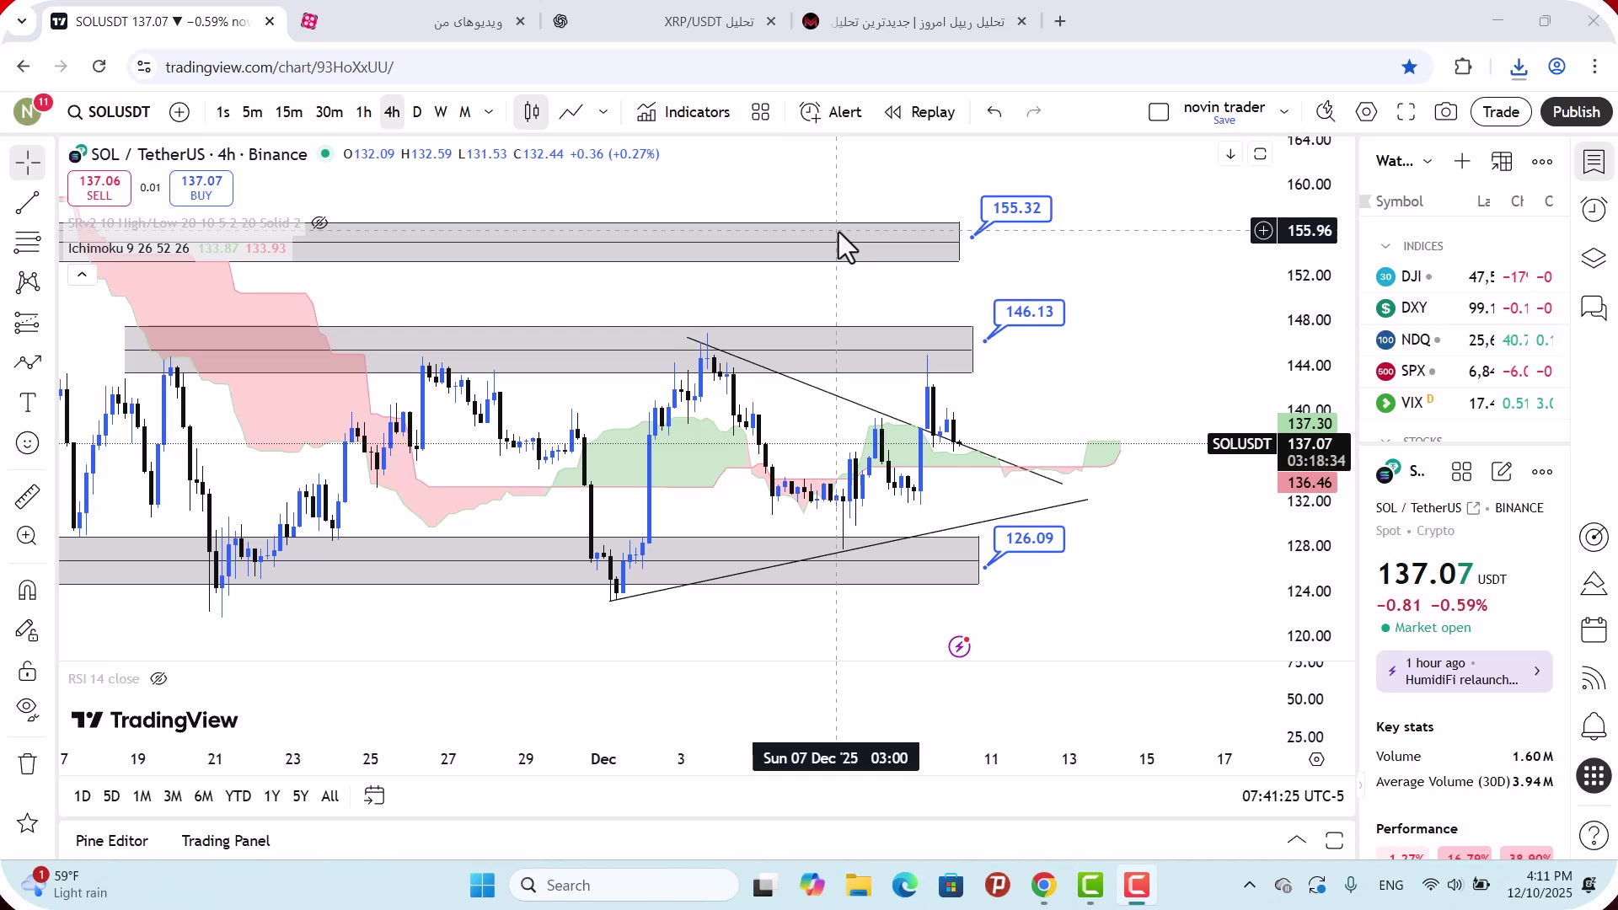Take a chart snapshot with camera
This screenshot has width=1618, height=910.
(1446, 112)
